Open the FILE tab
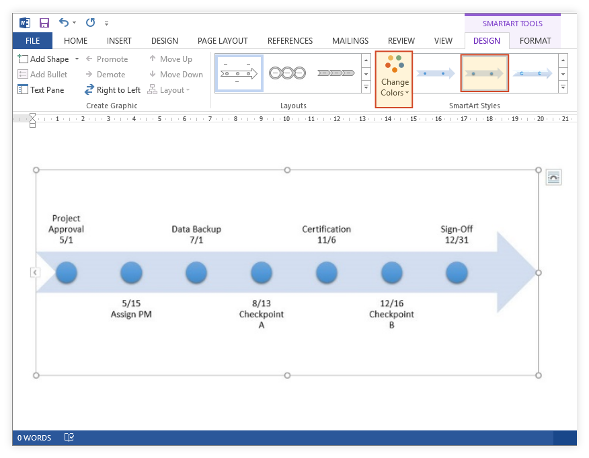This screenshot has width=589, height=458. (32, 41)
